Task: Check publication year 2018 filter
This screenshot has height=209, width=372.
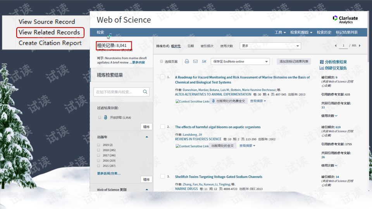Action: [x=98, y=150]
